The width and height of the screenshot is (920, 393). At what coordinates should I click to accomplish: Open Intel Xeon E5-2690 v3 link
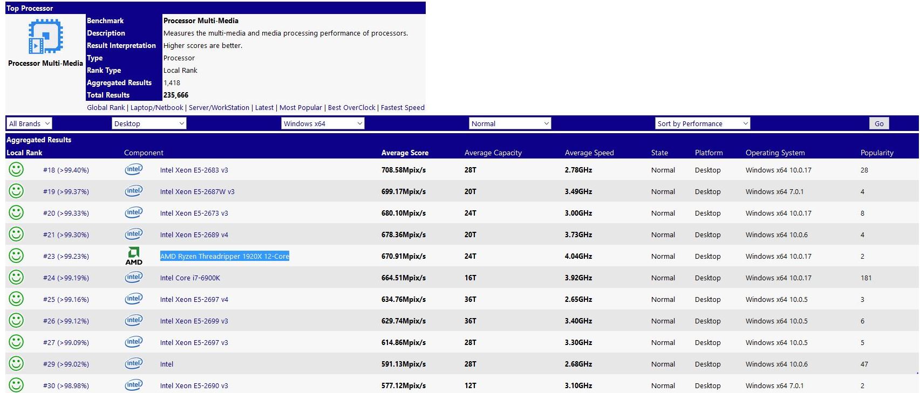[x=194, y=385]
